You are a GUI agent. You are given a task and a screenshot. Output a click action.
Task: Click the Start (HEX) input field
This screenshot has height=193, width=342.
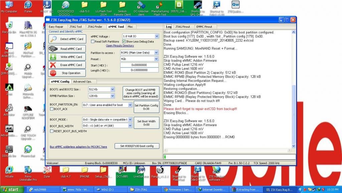(139, 65)
